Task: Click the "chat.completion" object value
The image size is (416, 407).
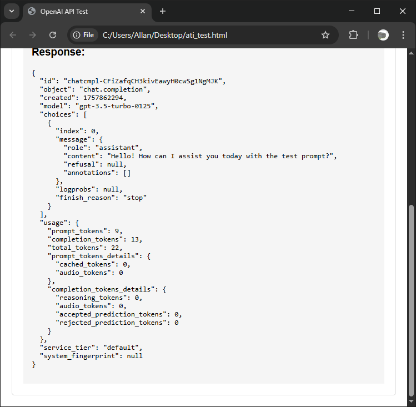Action: click(113, 89)
